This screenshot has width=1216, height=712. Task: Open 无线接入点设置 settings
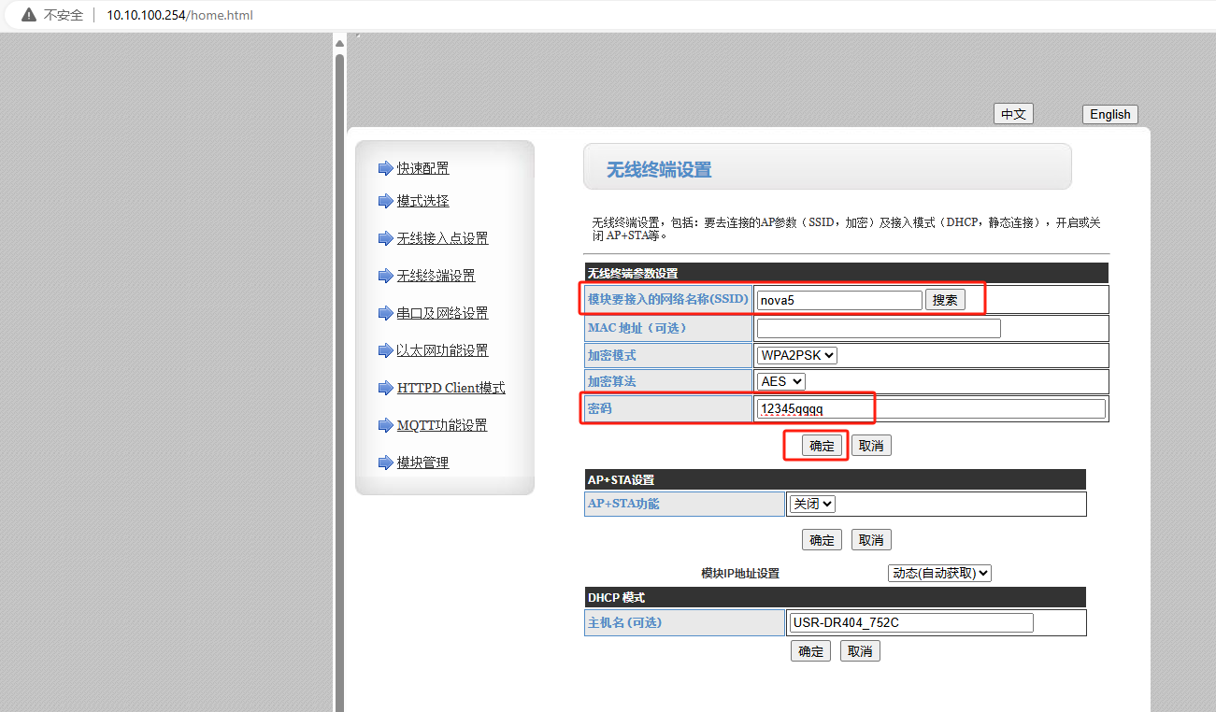pos(442,238)
